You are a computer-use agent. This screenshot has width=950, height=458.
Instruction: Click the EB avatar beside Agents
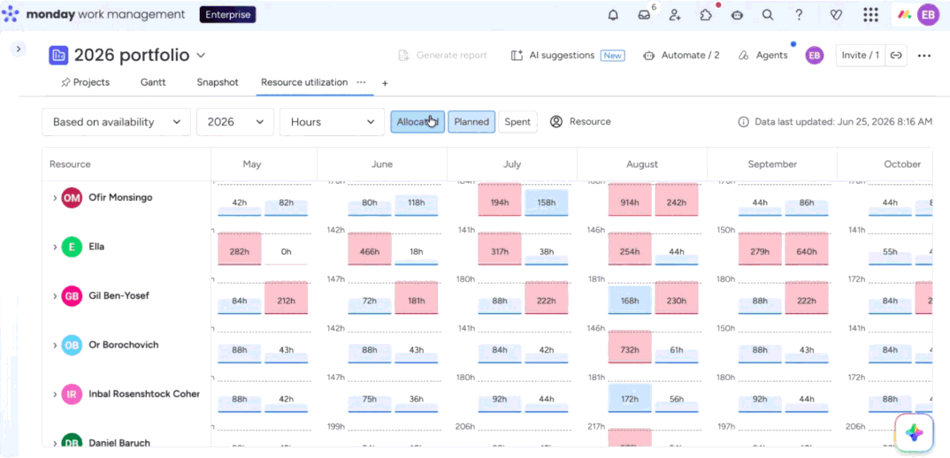click(x=815, y=55)
